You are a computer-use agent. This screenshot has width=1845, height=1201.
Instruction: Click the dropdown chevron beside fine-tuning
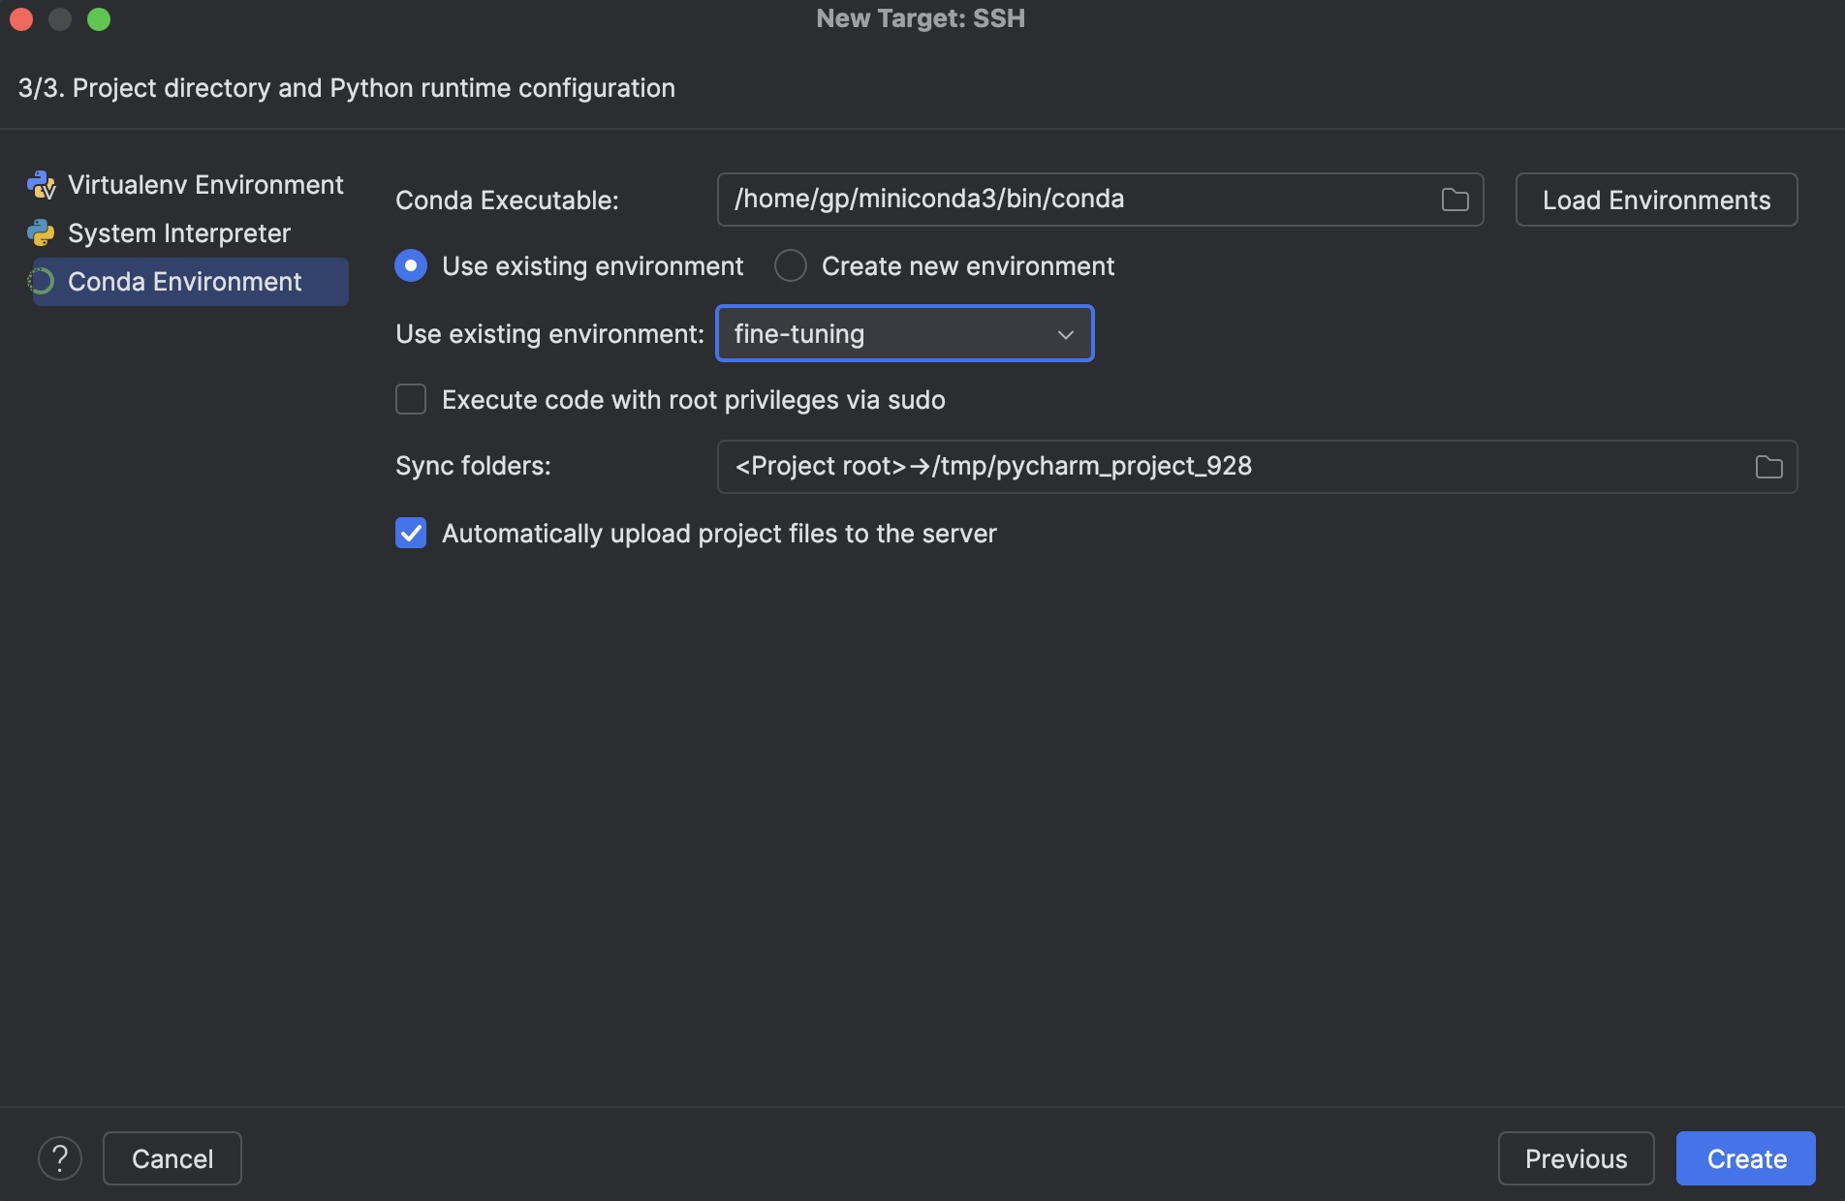tap(1066, 334)
